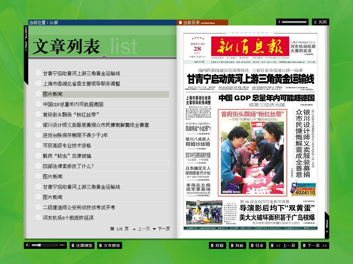The width and height of the screenshot is (353, 264).
Task: Click the newspaper front-page photo
Action: [252, 157]
